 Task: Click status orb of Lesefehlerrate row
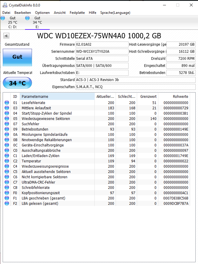(7, 103)
